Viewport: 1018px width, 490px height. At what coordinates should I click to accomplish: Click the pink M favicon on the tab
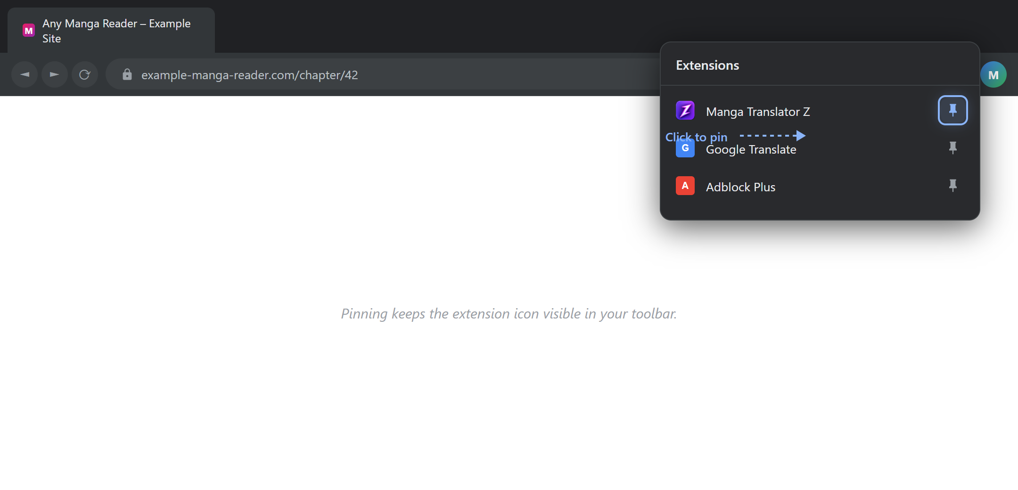coord(28,30)
